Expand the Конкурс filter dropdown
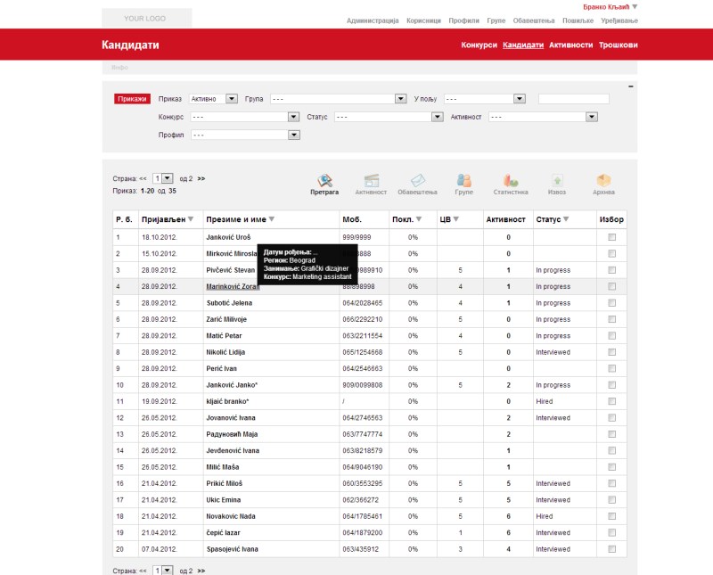The width and height of the screenshot is (713, 575). click(x=293, y=117)
